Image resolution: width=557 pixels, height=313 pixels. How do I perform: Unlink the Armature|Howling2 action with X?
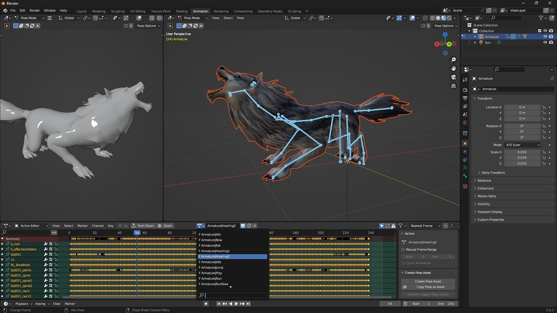click(255, 226)
